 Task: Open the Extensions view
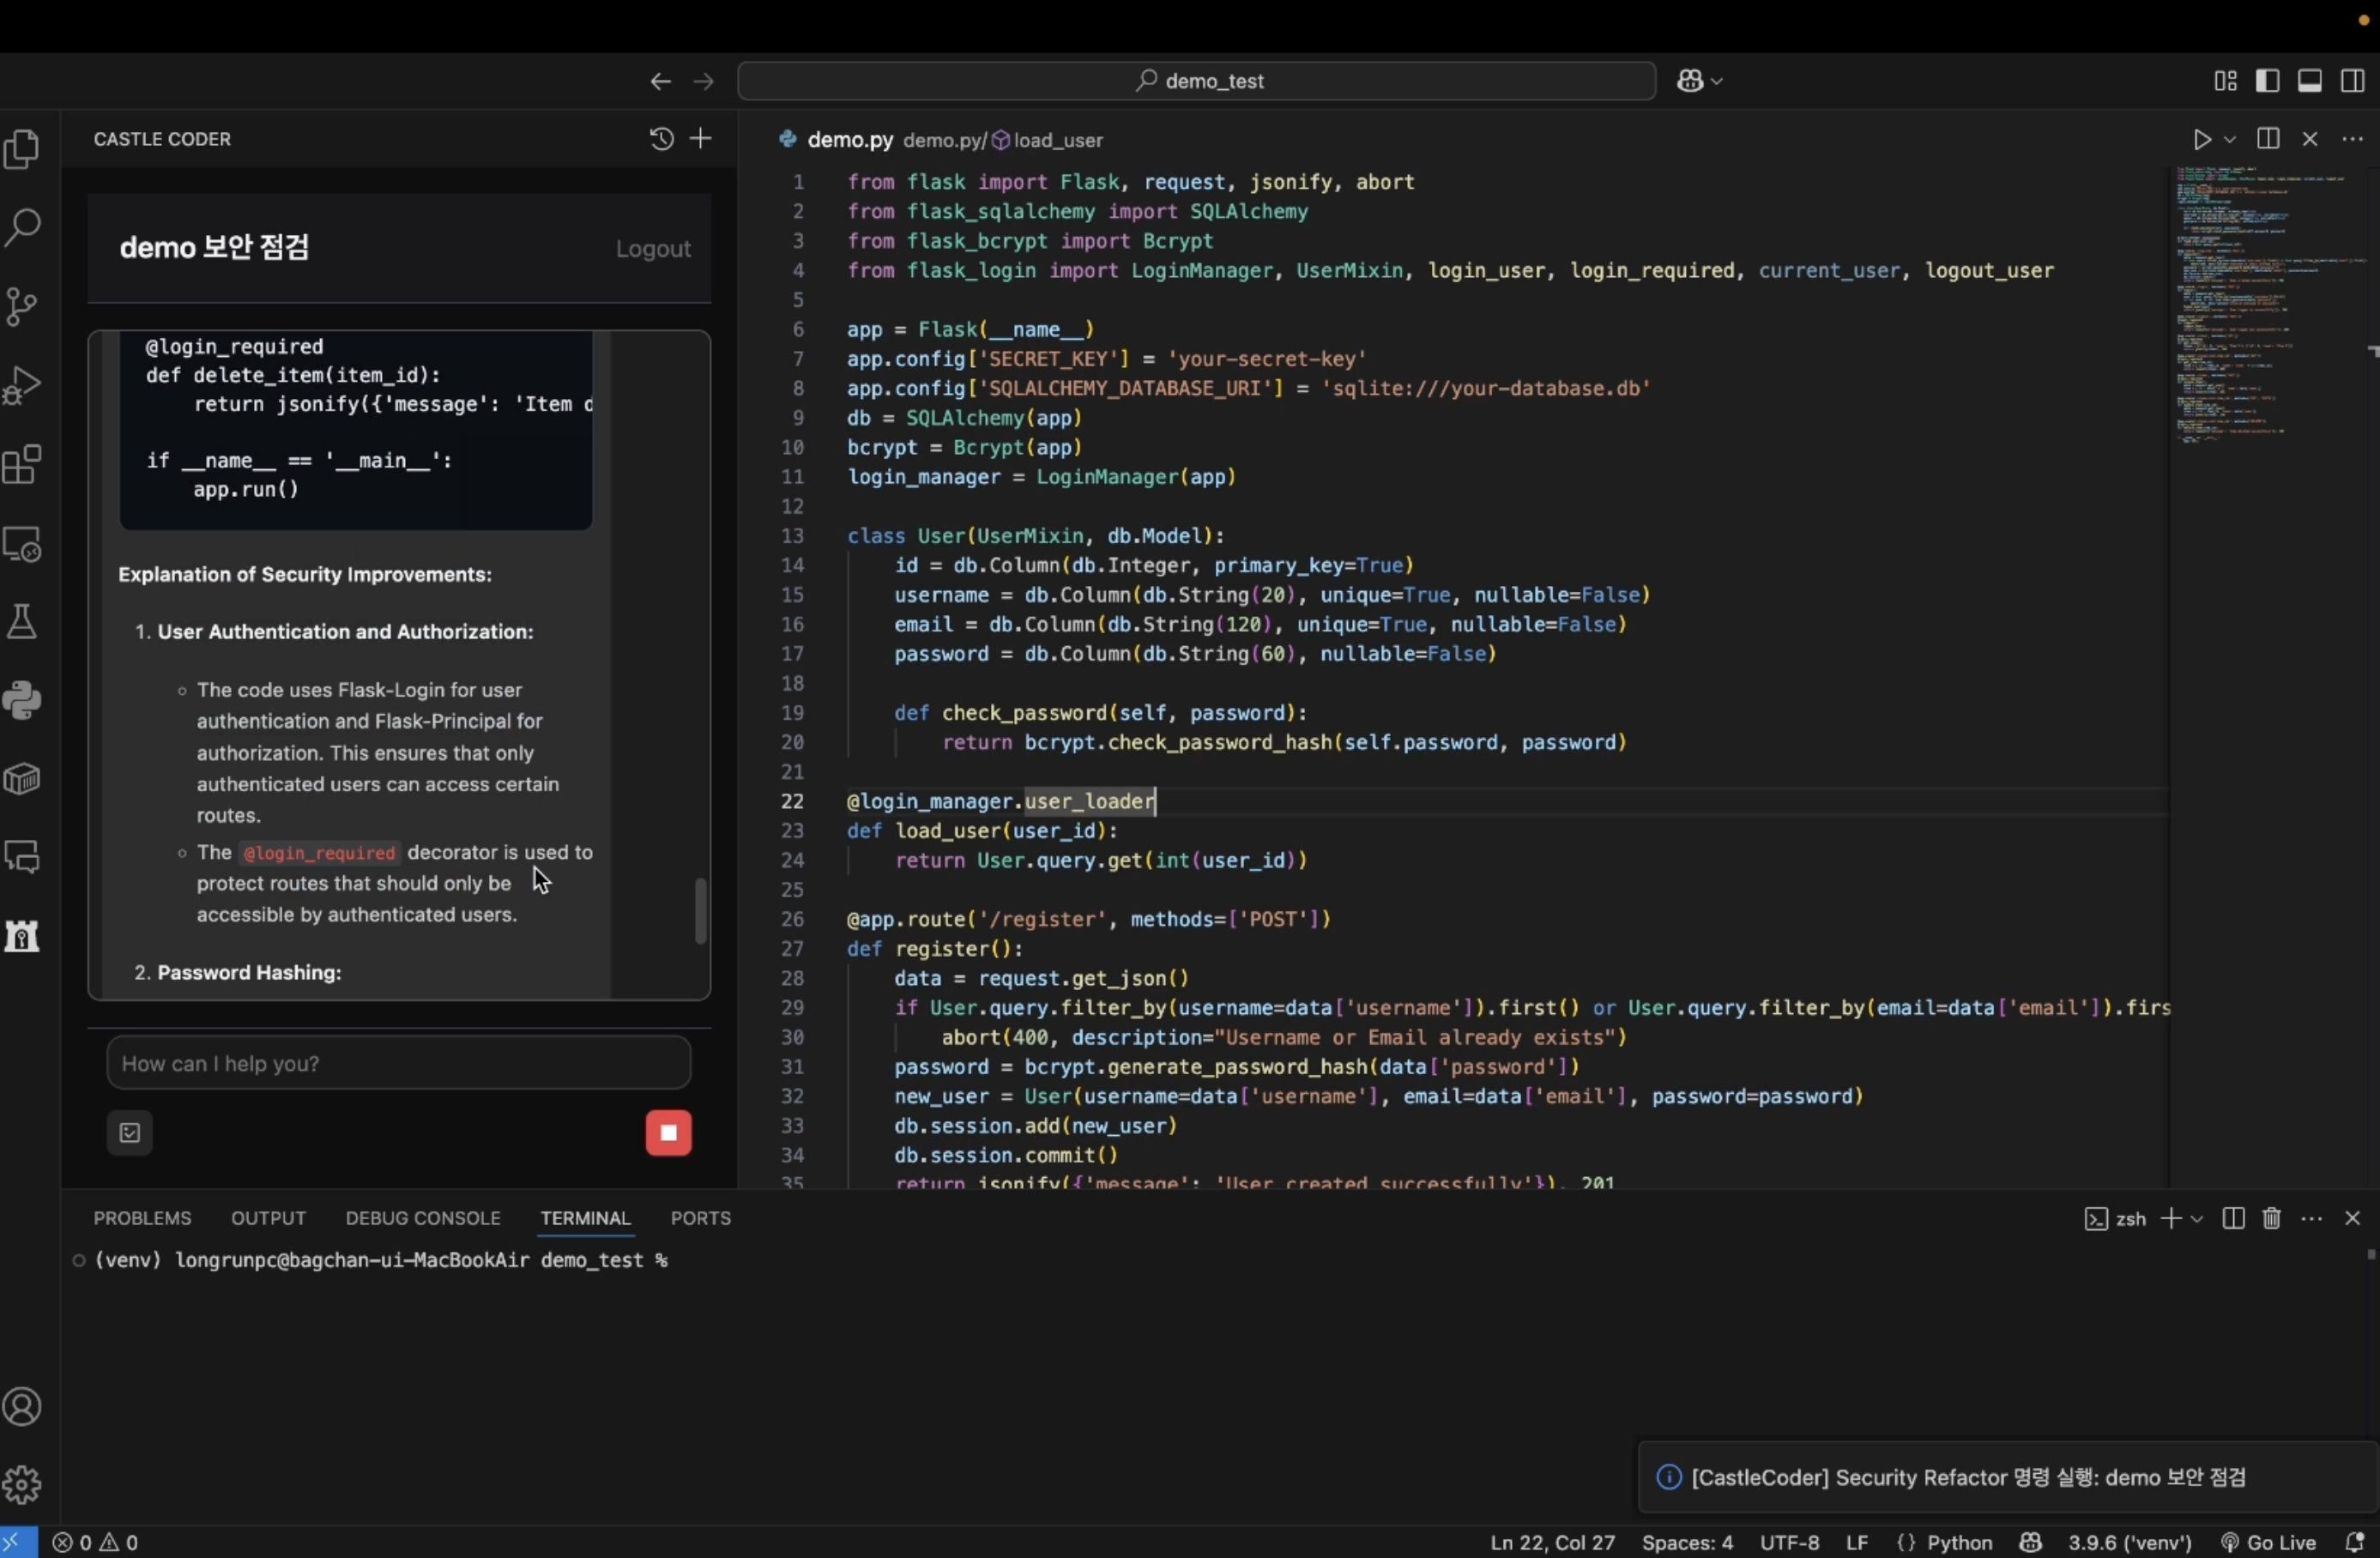coord(22,465)
